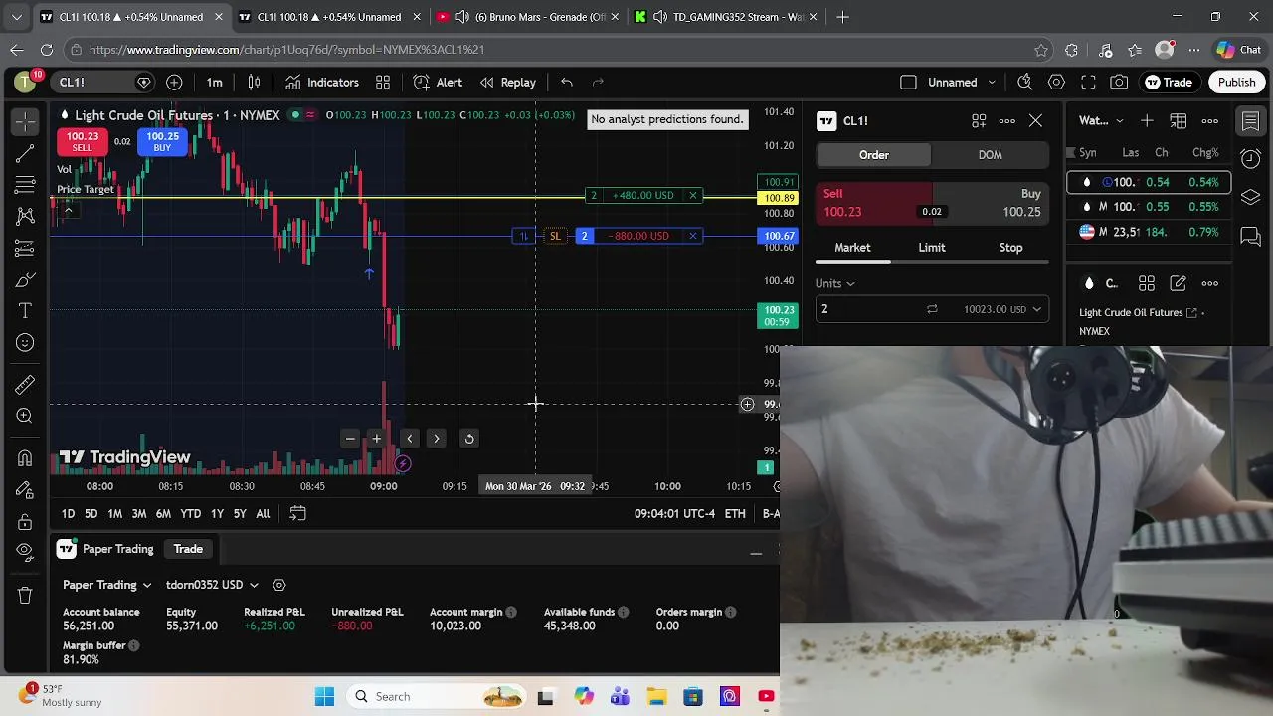This screenshot has width=1273, height=716.
Task: Toggle magnet mode
Action: (25, 457)
